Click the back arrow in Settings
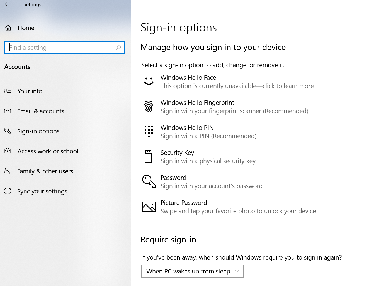Image resolution: width=381 pixels, height=286 pixels. pyautogui.click(x=7, y=4)
